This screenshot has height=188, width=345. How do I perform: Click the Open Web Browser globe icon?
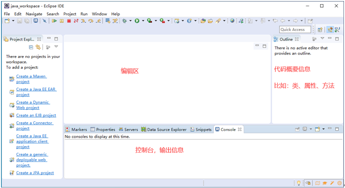(232, 21)
